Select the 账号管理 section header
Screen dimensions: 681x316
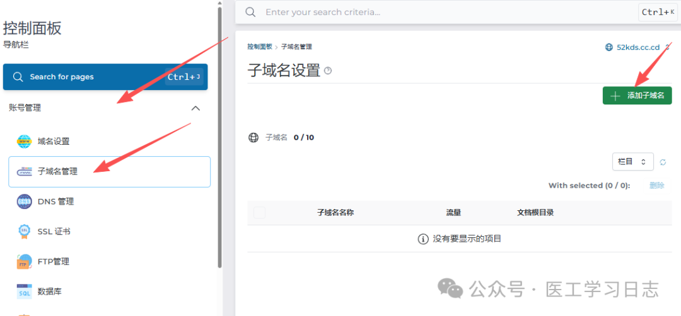(x=105, y=108)
